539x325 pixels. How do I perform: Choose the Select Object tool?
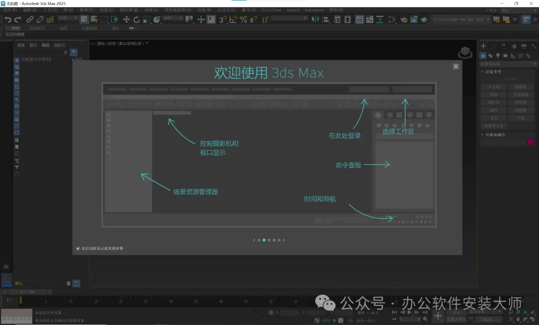click(x=84, y=19)
